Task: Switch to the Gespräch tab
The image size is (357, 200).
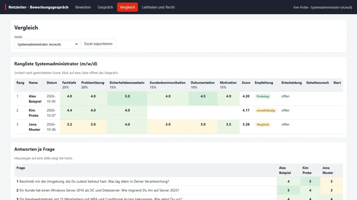Action: [x=105, y=7]
